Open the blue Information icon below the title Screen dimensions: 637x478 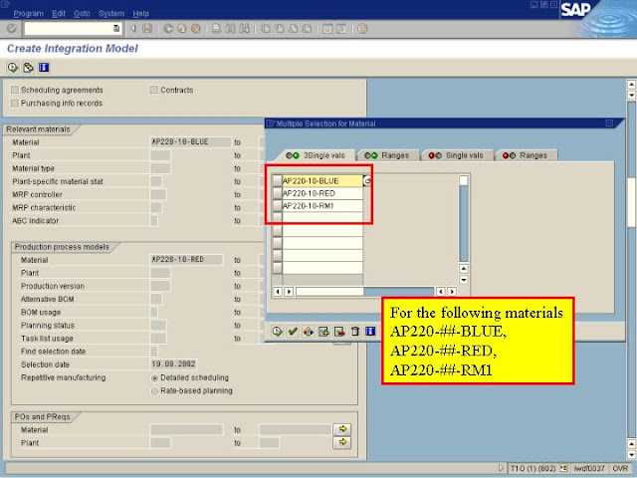[x=44, y=68]
